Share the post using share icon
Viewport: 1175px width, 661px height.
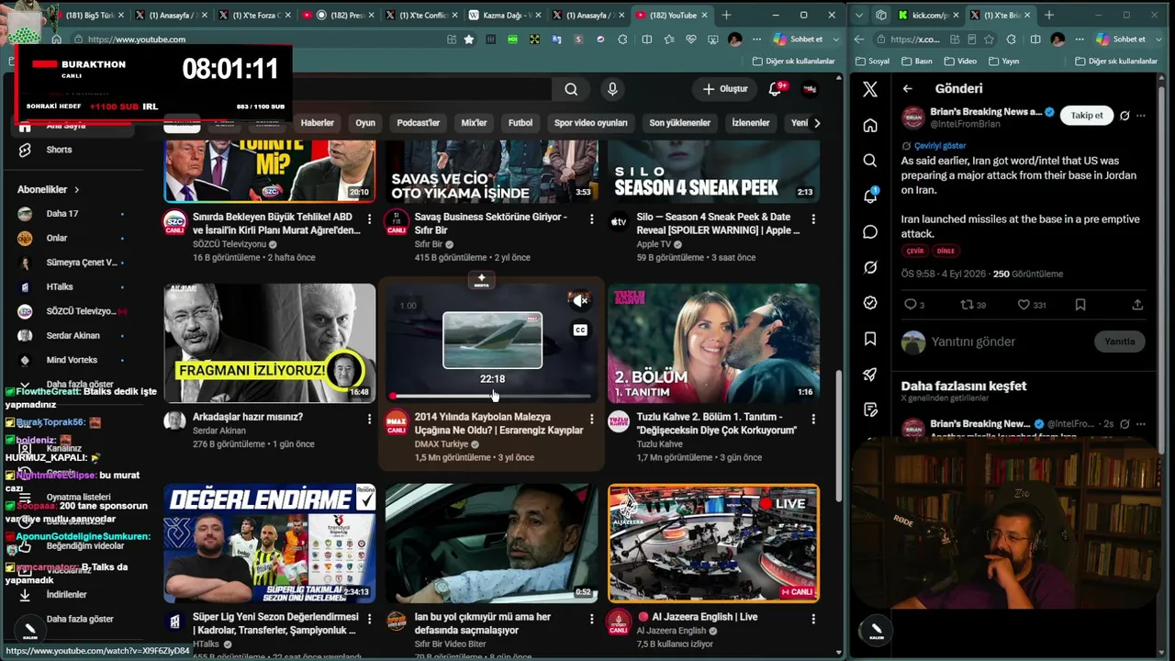[1137, 305]
